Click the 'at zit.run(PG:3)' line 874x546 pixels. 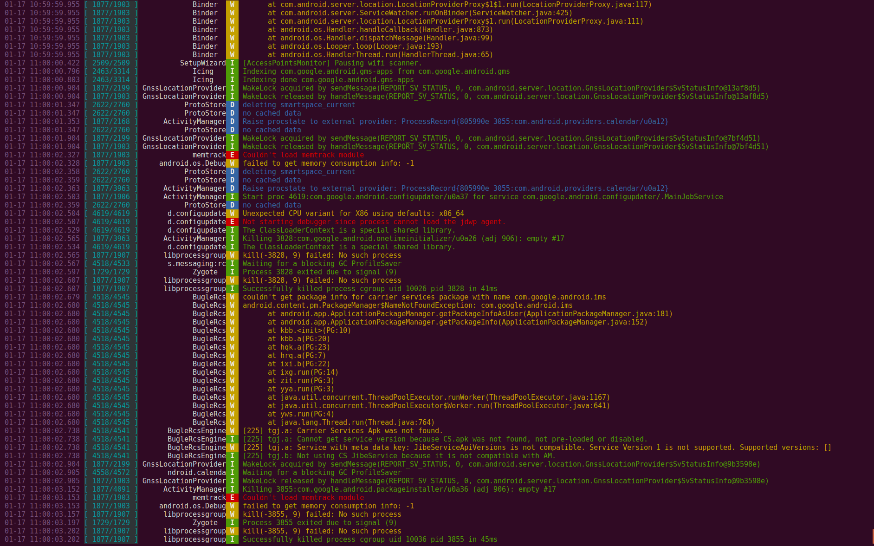tap(301, 381)
